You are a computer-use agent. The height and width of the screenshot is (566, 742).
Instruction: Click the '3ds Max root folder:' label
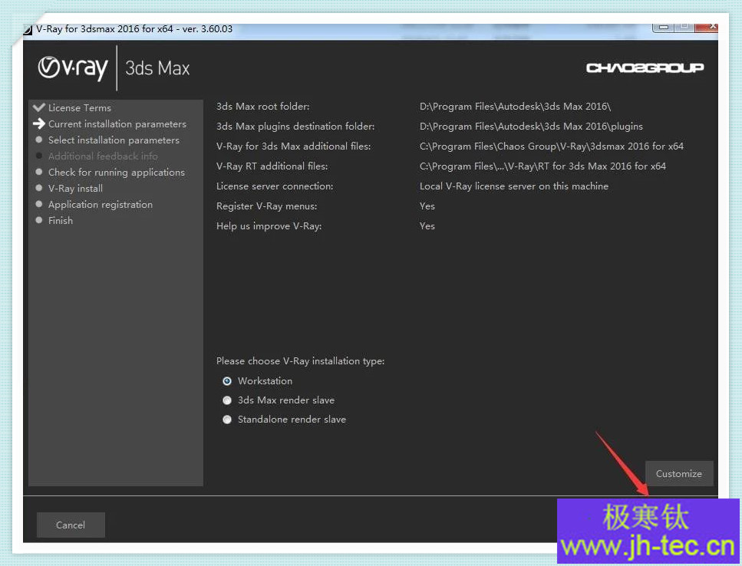(x=262, y=107)
